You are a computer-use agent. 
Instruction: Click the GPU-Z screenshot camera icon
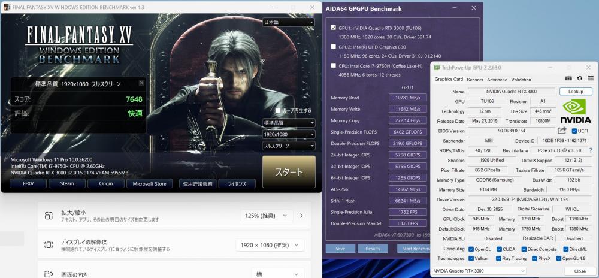point(568,78)
